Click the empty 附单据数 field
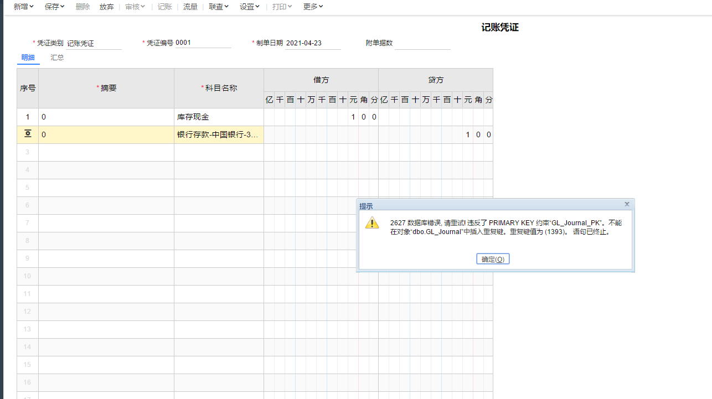 [422, 43]
